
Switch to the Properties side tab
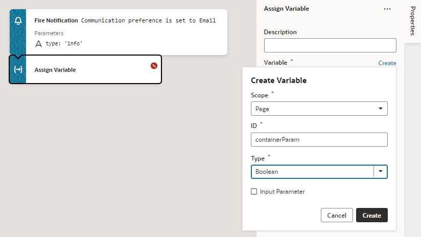[413, 21]
